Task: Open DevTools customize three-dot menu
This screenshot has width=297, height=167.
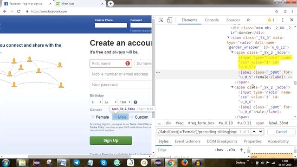Action: tap(283, 20)
